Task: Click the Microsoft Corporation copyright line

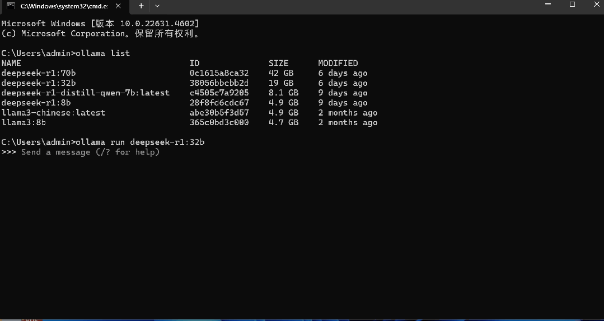Action: 100,33
